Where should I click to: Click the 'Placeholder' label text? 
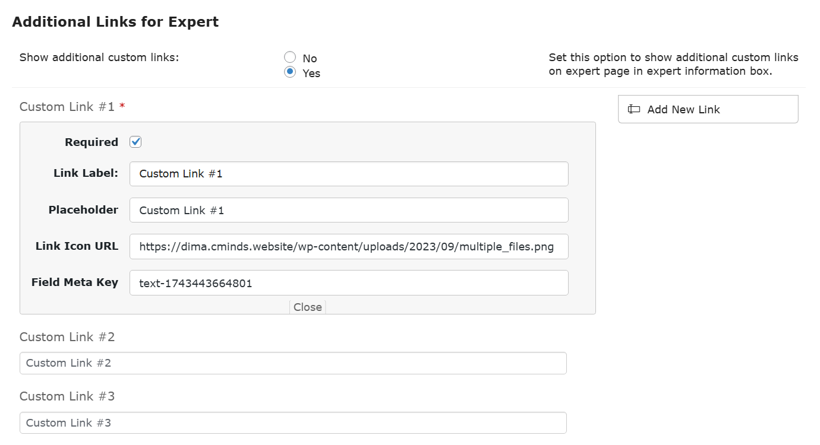tap(83, 210)
